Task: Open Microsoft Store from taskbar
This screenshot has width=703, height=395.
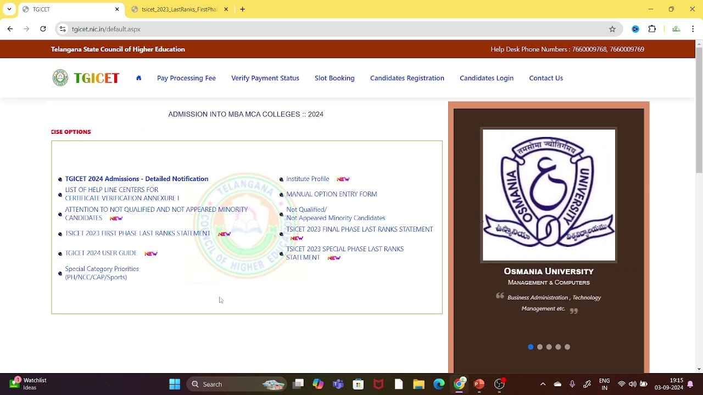Action: click(358, 384)
